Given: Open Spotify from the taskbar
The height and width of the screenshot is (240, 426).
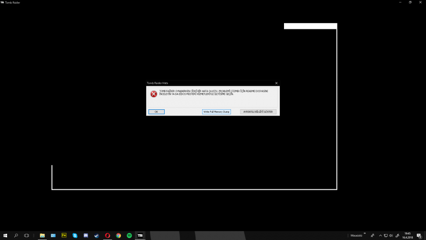Looking at the screenshot, I should point(129,235).
